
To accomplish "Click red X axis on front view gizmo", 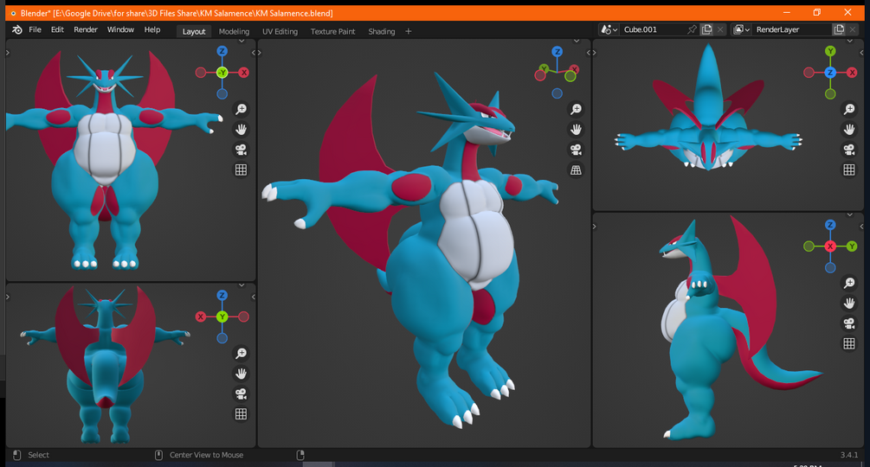I will point(243,73).
